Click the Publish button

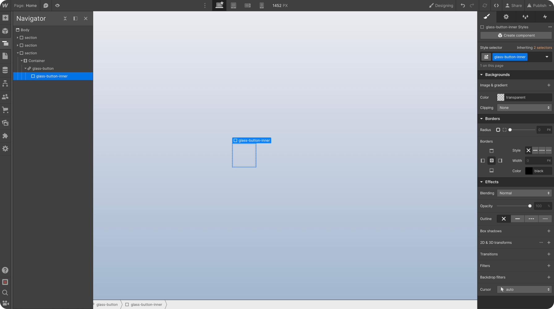(x=539, y=5)
